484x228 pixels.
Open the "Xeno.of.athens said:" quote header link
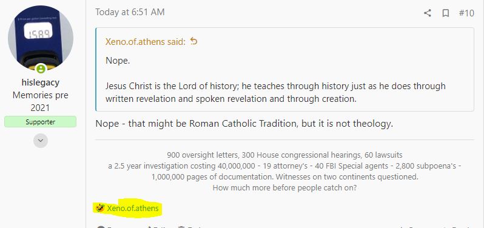[146, 42]
